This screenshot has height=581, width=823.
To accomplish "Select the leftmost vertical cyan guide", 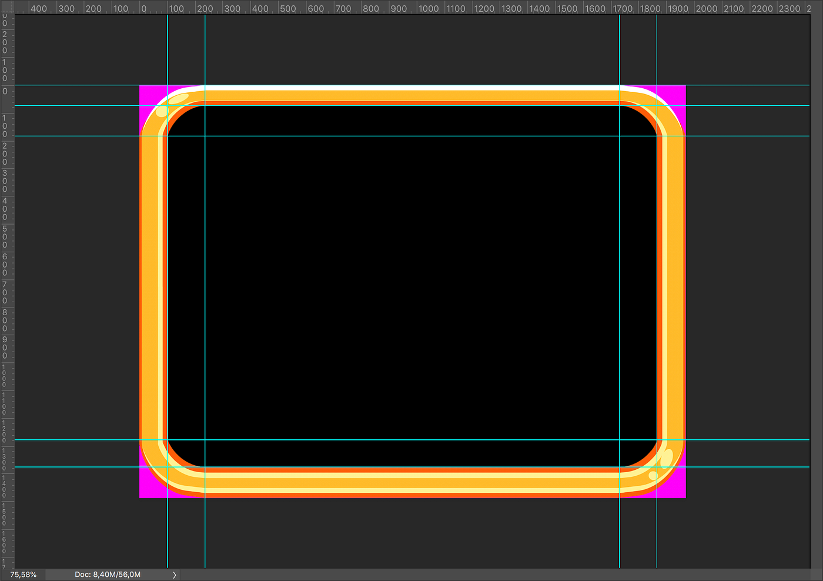I will click(x=168, y=294).
